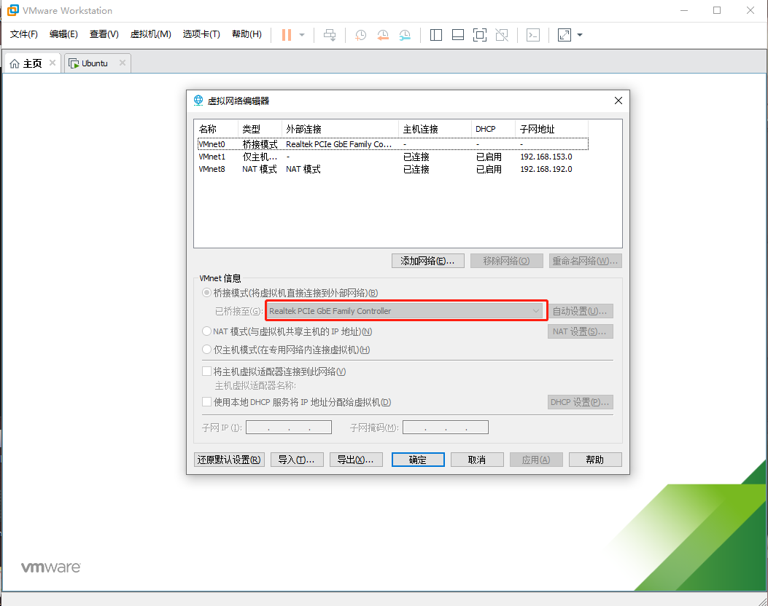Expand the stretch display dropdown arrow
768x606 pixels.
click(580, 35)
